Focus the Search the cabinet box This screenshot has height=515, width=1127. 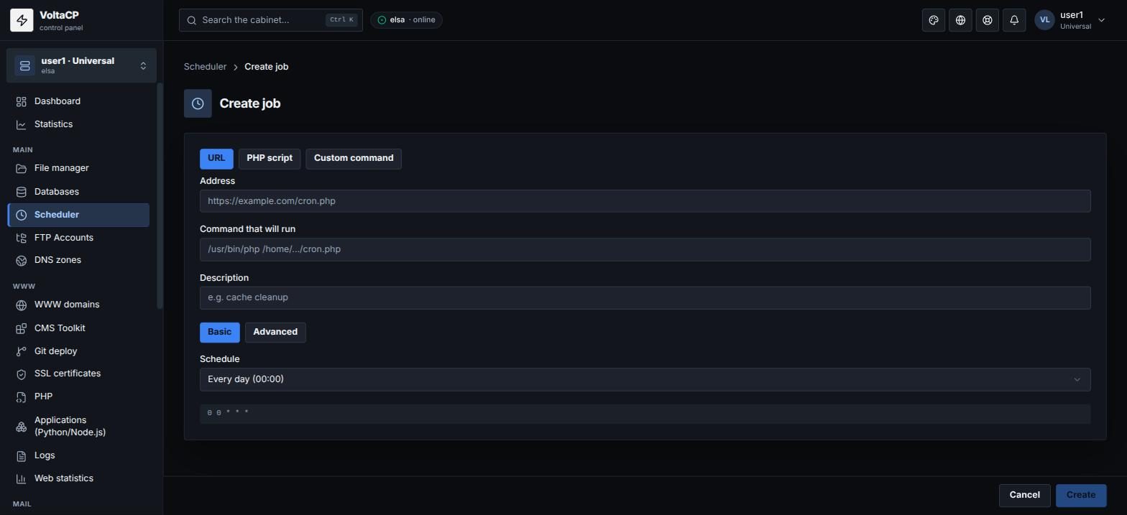coord(270,20)
